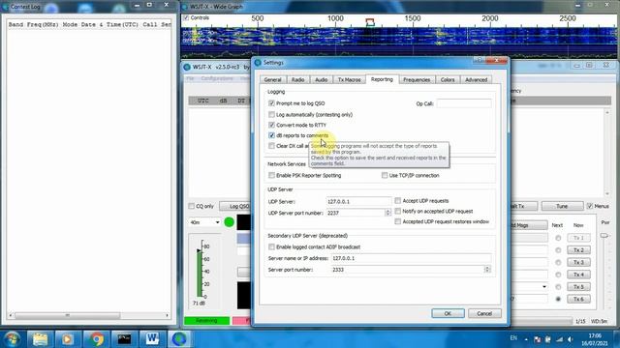Confirm settings with OK button

tap(448, 313)
